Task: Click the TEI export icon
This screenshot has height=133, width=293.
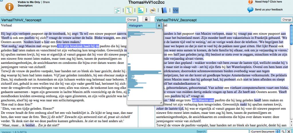Action: [x=153, y=11]
